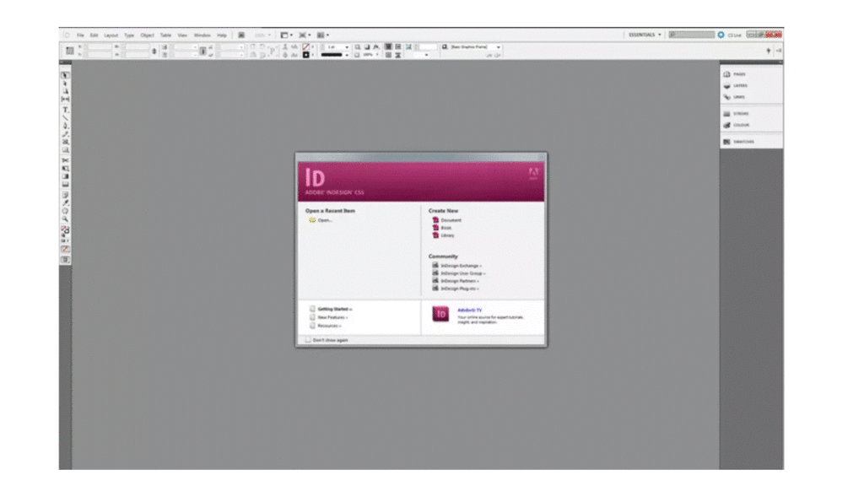The image size is (864, 486).
Task: Select the Zoom tool in the toolbox
Action: pos(65,219)
